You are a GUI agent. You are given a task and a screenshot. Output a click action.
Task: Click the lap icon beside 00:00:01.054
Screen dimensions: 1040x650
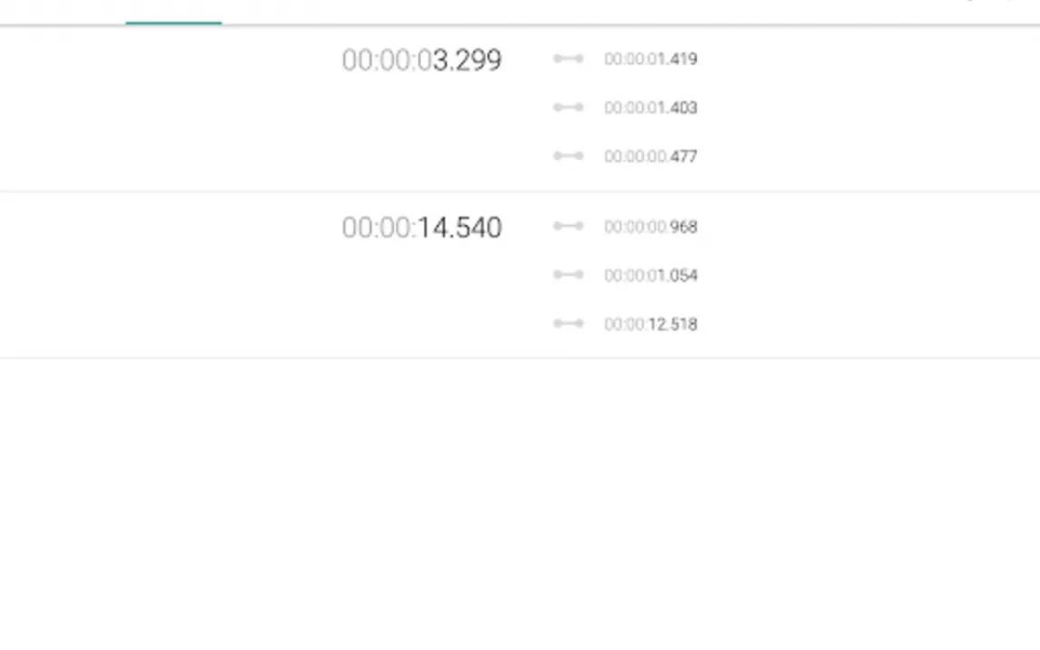pyautogui.click(x=568, y=275)
